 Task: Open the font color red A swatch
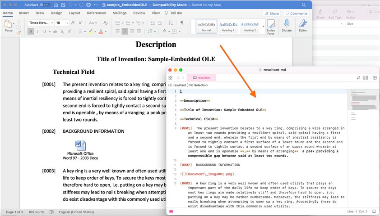pos(101,31)
